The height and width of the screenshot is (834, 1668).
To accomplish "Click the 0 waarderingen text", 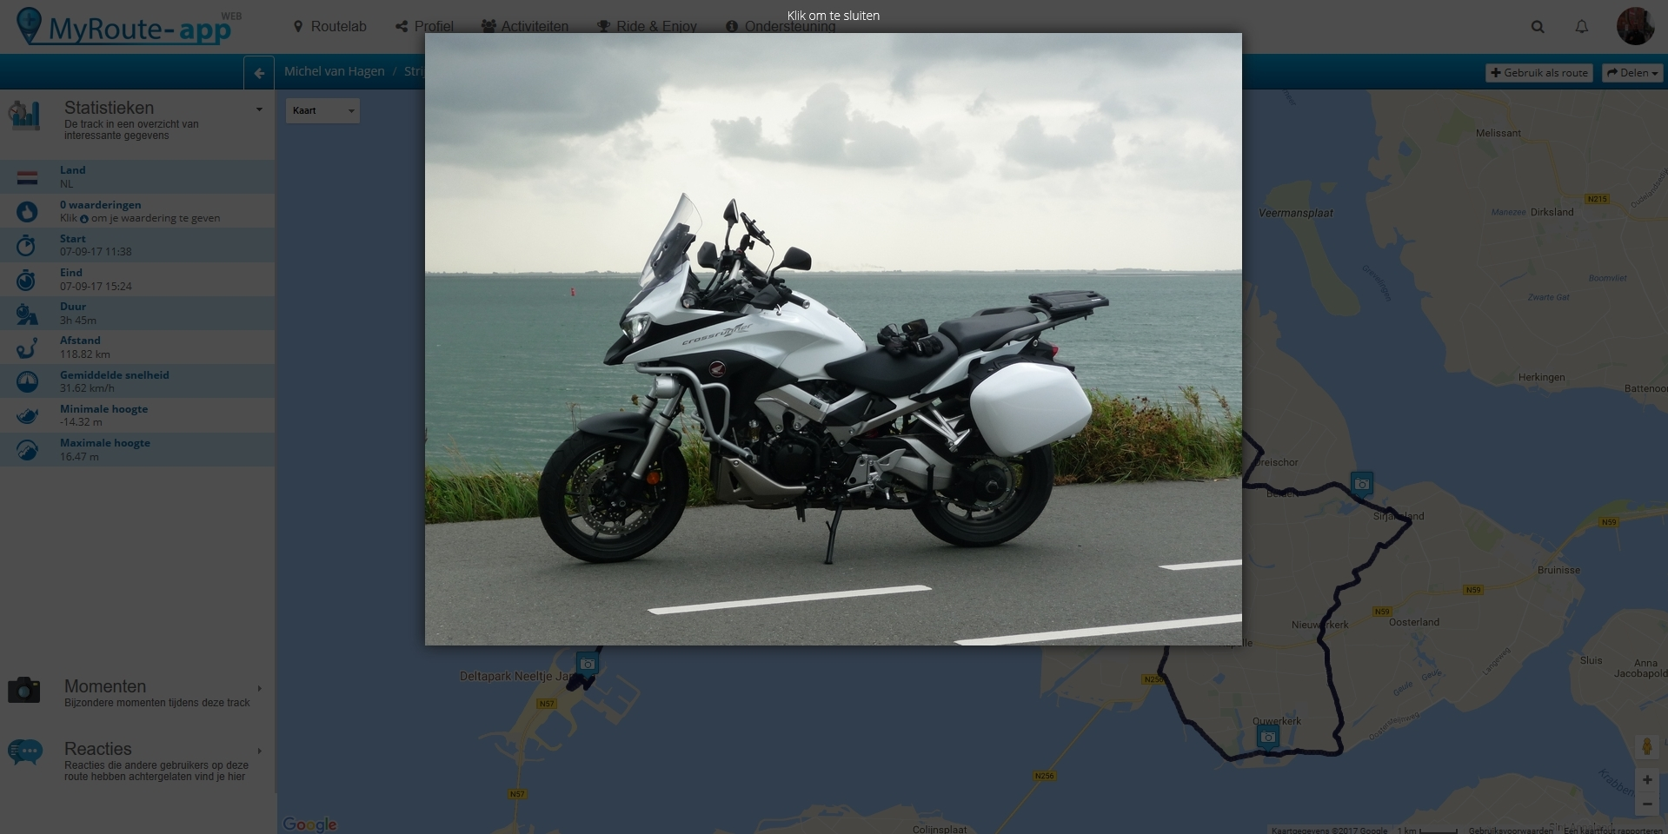I will pos(100,205).
